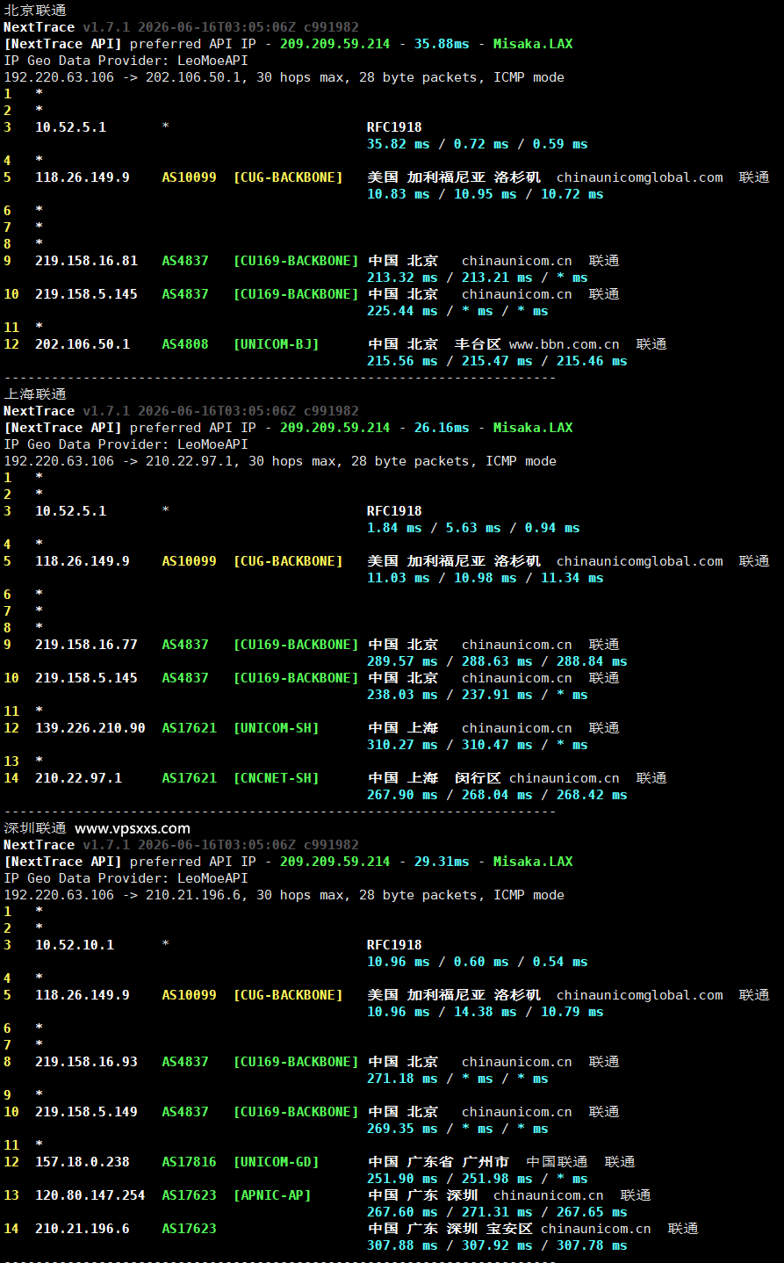Click the latency value 307.88 ms

(x=402, y=1245)
